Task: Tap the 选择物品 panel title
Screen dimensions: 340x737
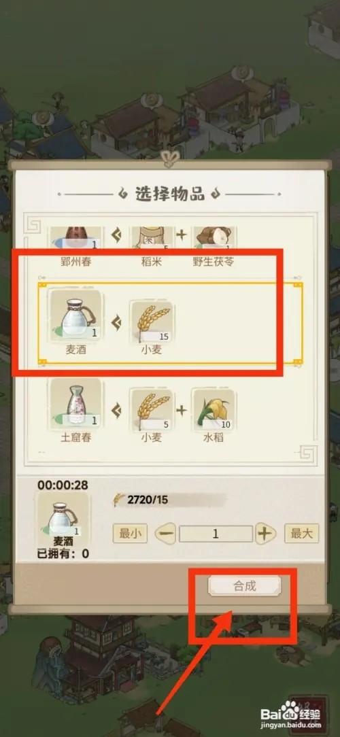Action: [170, 194]
